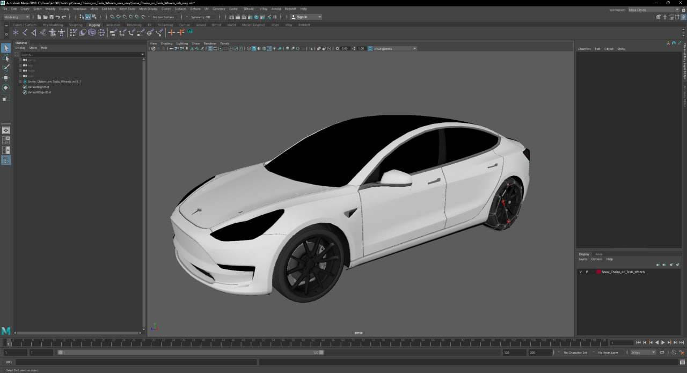The width and height of the screenshot is (687, 373).
Task: Click the IPR render icon
Action: (x=244, y=17)
